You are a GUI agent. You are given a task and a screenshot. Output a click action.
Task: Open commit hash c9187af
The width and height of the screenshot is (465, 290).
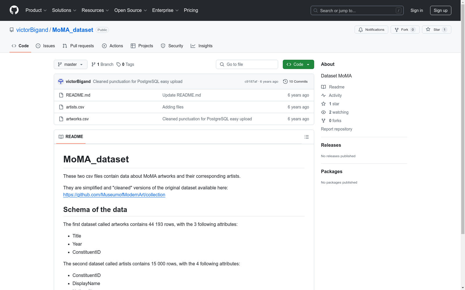(251, 81)
